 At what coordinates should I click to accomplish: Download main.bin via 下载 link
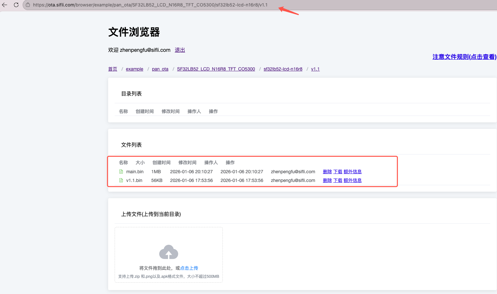pos(338,172)
